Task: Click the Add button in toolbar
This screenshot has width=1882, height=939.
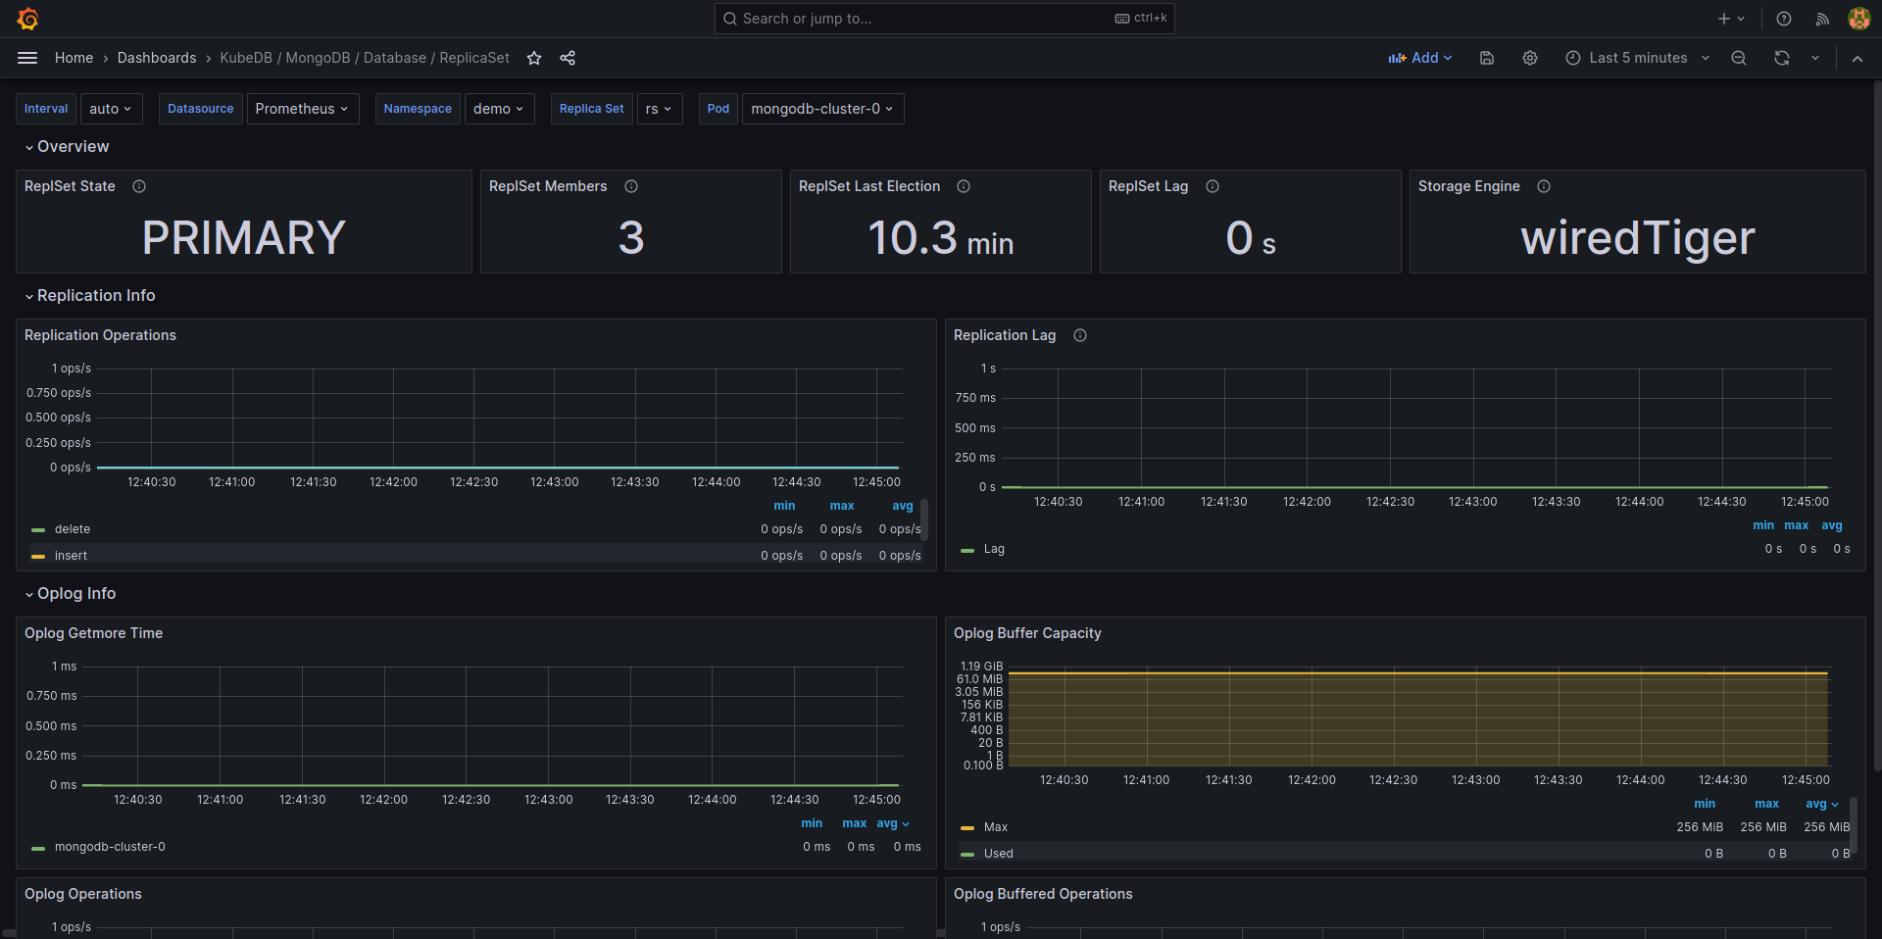Action: tap(1420, 58)
